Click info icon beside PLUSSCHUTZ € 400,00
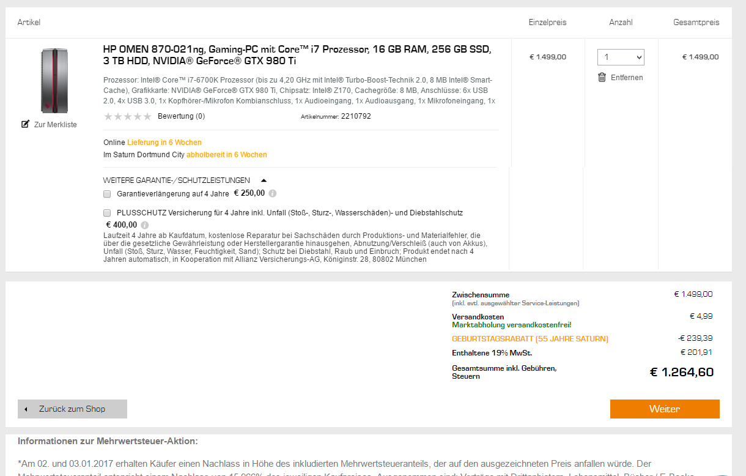Image resolution: width=746 pixels, height=476 pixels. pyautogui.click(x=145, y=225)
